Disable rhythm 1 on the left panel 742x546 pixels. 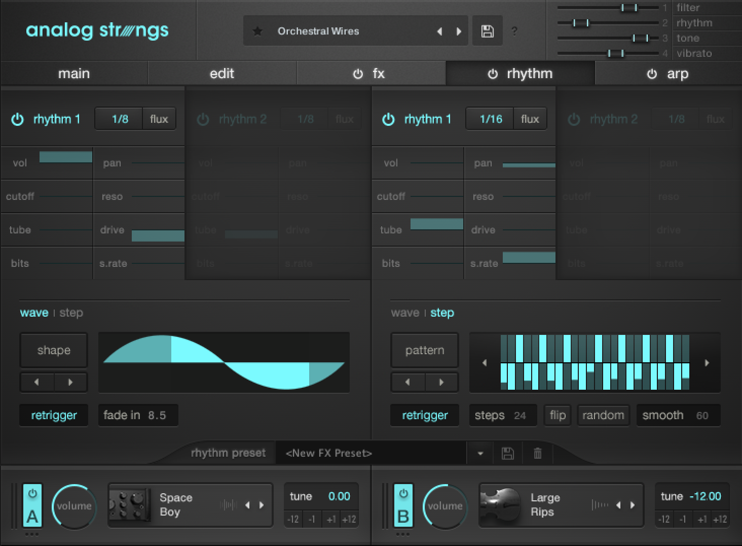coord(17,118)
